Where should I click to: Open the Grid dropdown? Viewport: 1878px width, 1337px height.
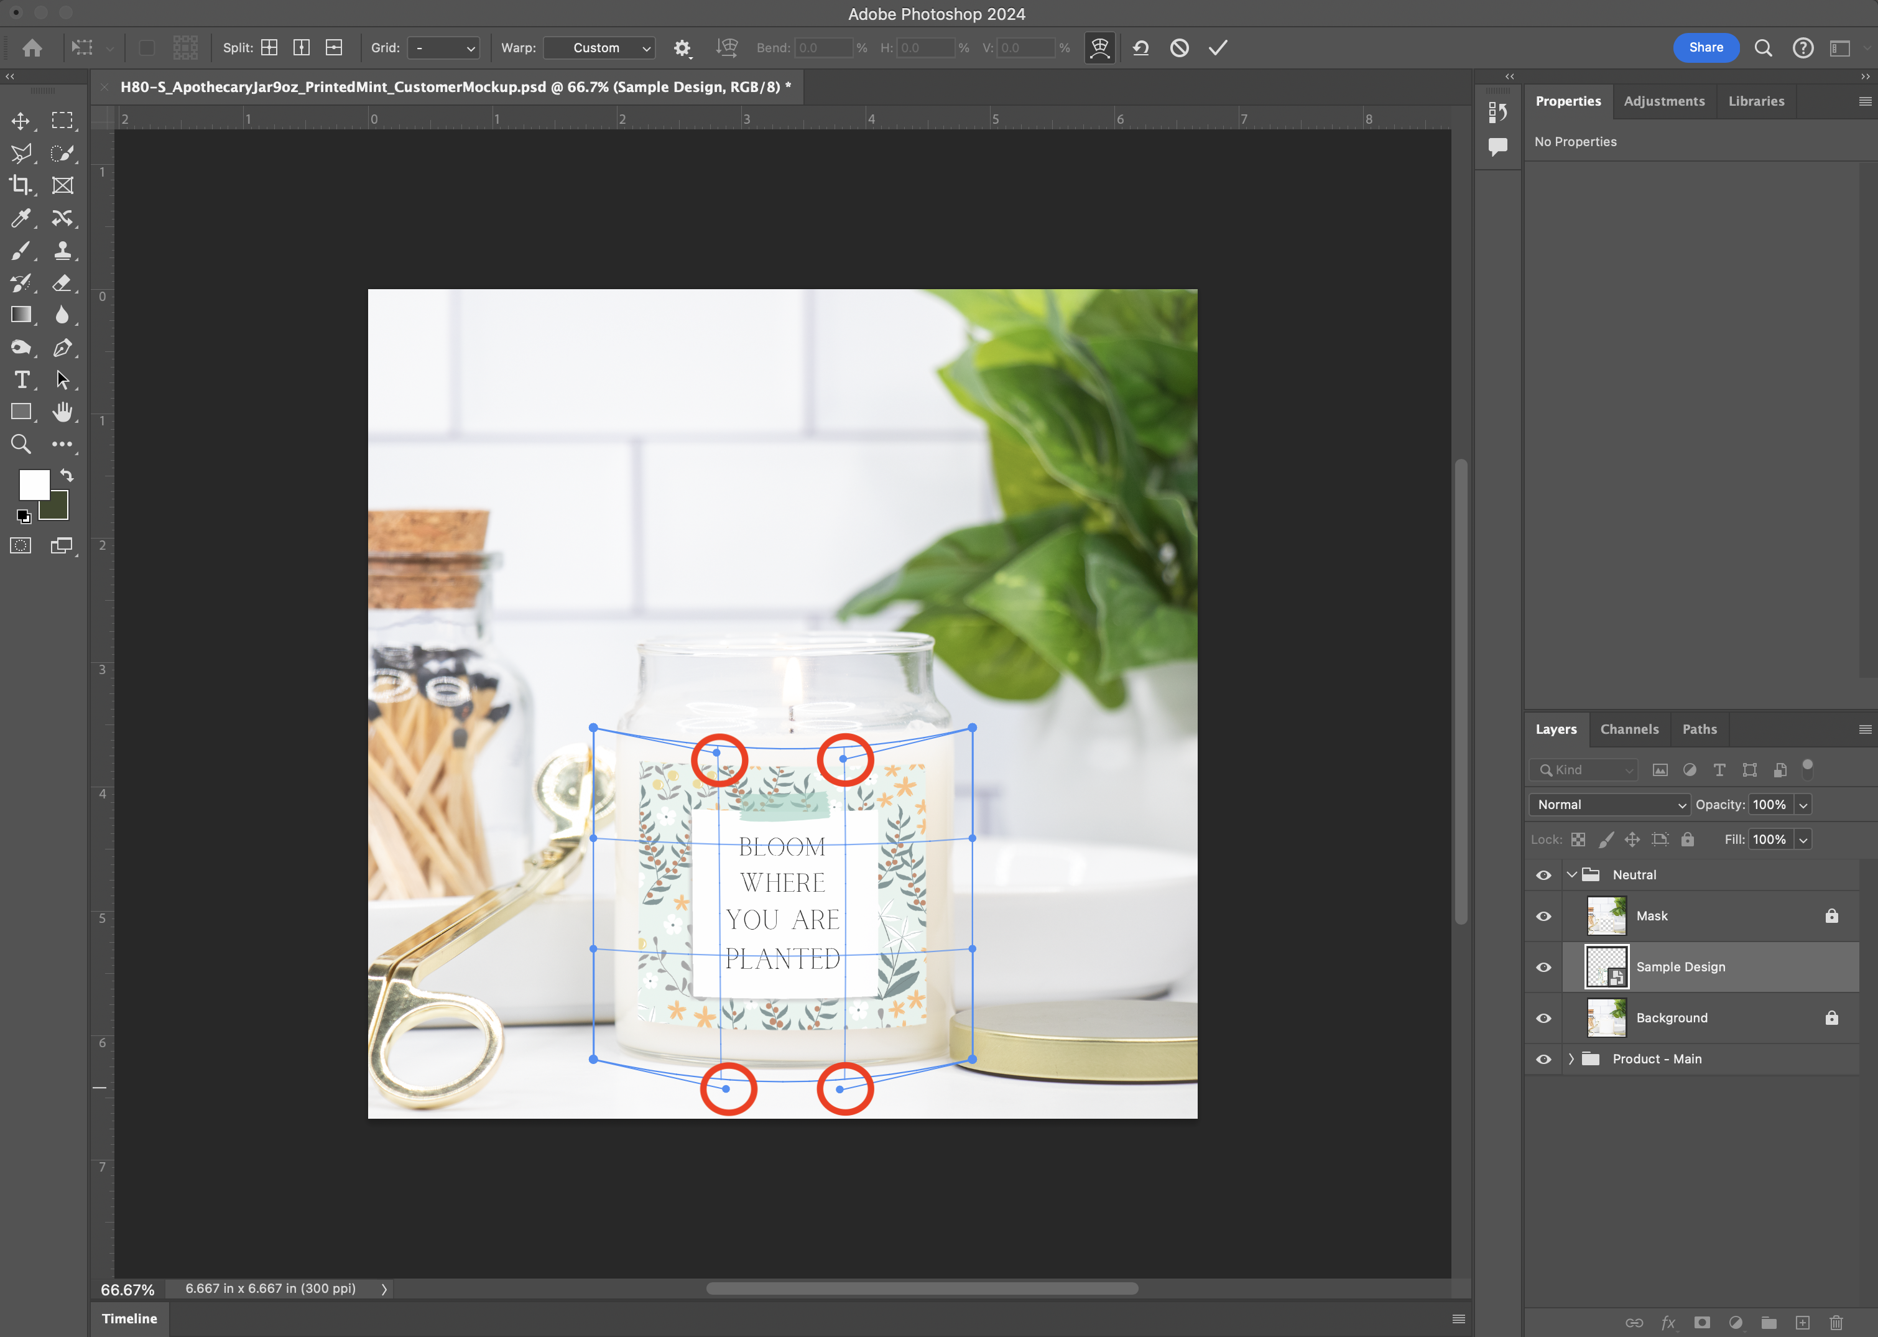coord(444,48)
